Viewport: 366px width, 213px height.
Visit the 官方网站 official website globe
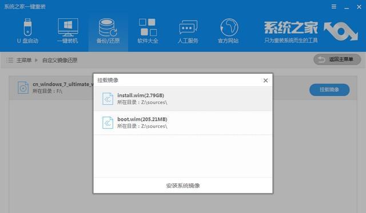click(x=228, y=31)
